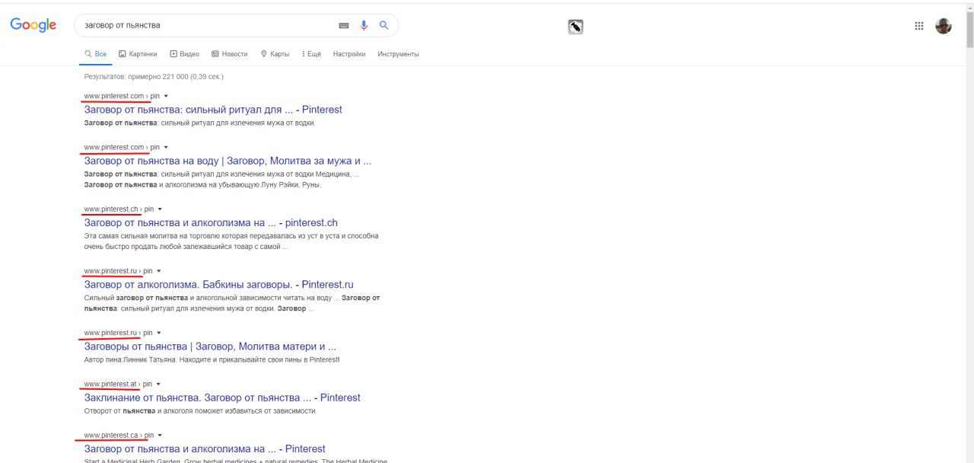974x463 pixels.
Task: Open the Google apps grid
Action: [919, 26]
